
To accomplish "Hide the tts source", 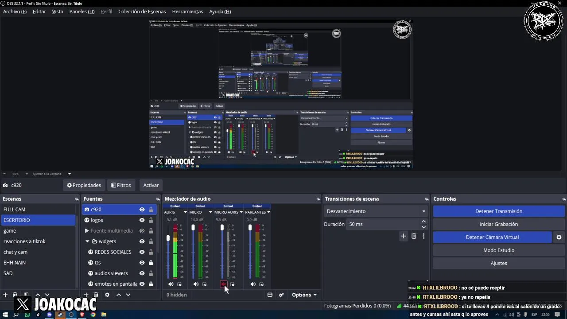I will pos(142,263).
